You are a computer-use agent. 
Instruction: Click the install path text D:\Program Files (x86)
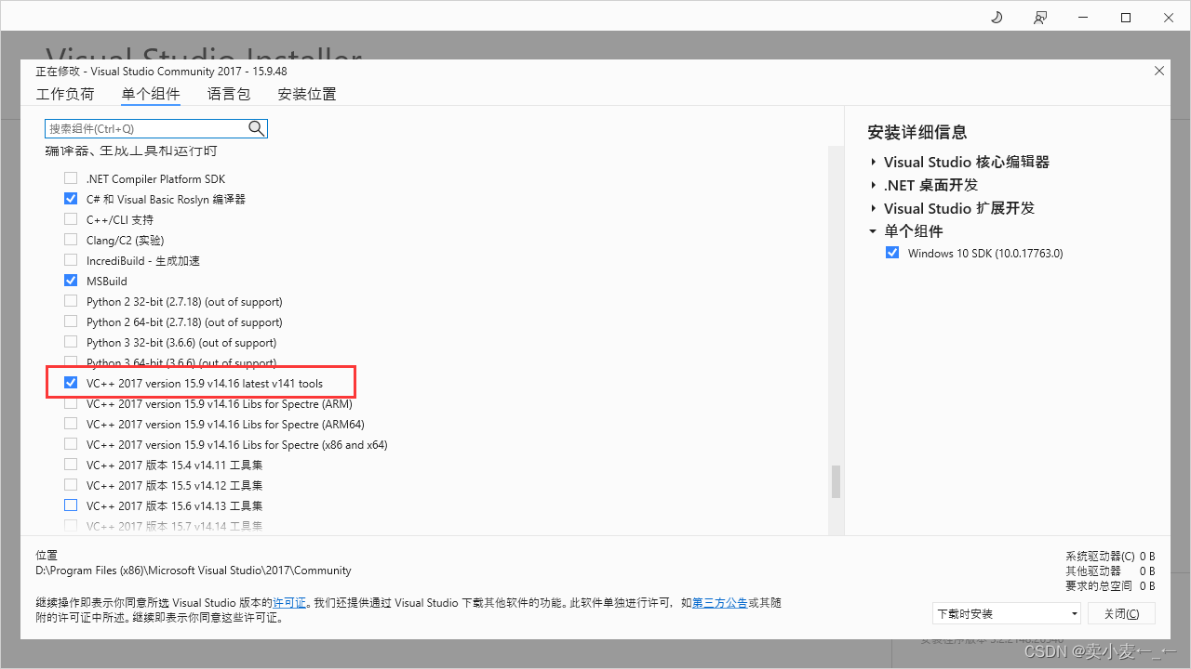pos(194,571)
